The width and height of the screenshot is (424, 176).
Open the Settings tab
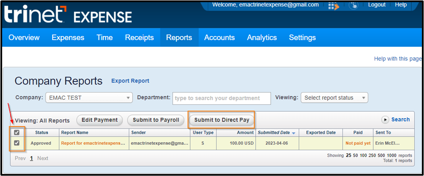(302, 37)
